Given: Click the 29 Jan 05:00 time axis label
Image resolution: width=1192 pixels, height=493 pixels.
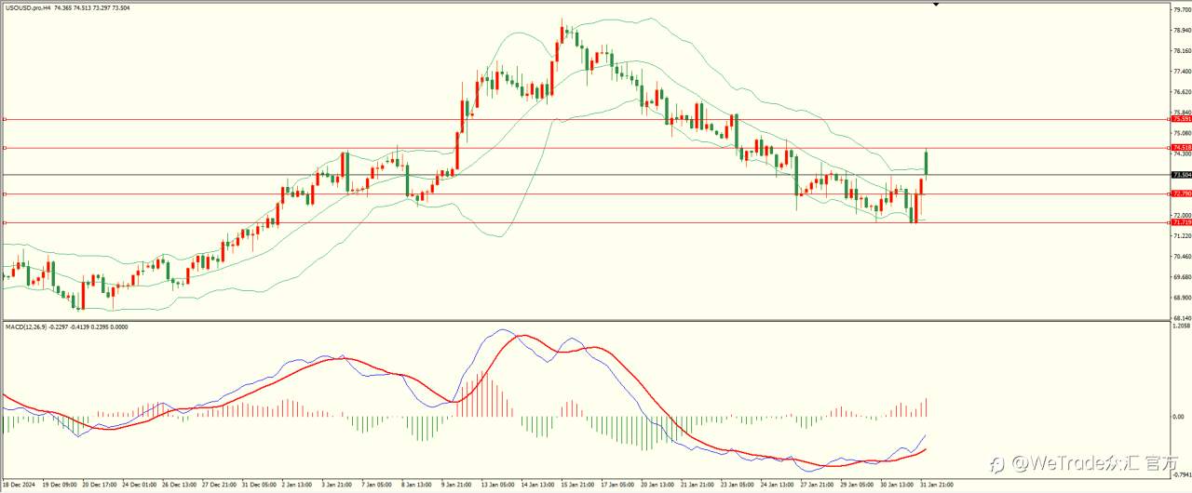Looking at the screenshot, I should [856, 485].
